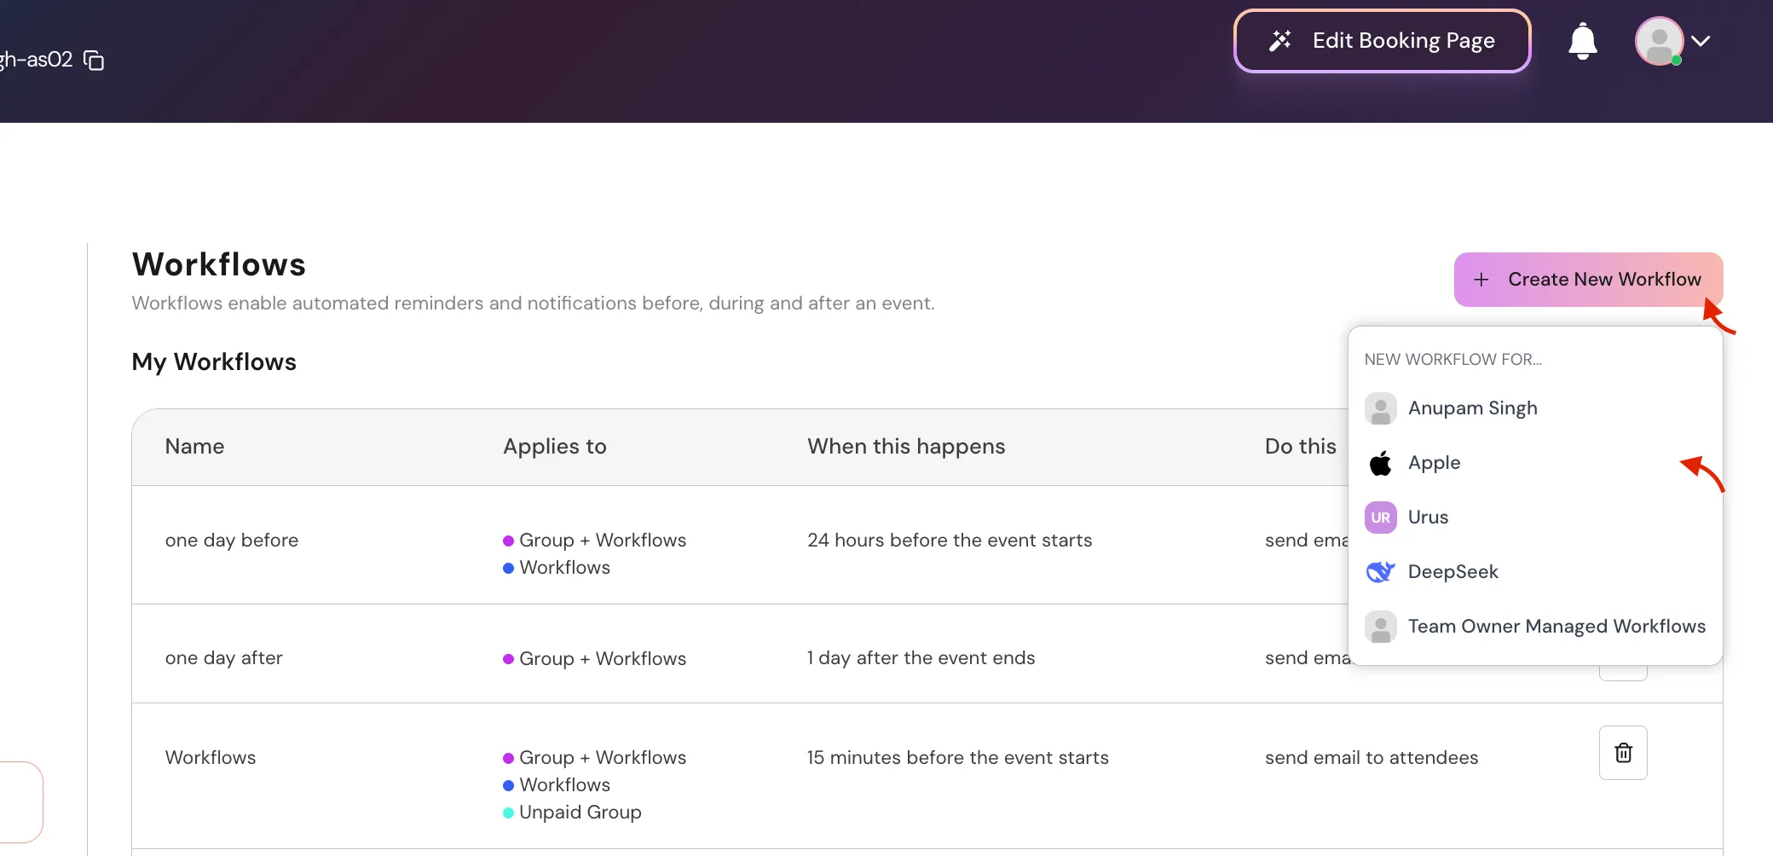The height and width of the screenshot is (856, 1773).
Task: Click the magic wand icon on Edit Booking Page
Action: point(1280,41)
